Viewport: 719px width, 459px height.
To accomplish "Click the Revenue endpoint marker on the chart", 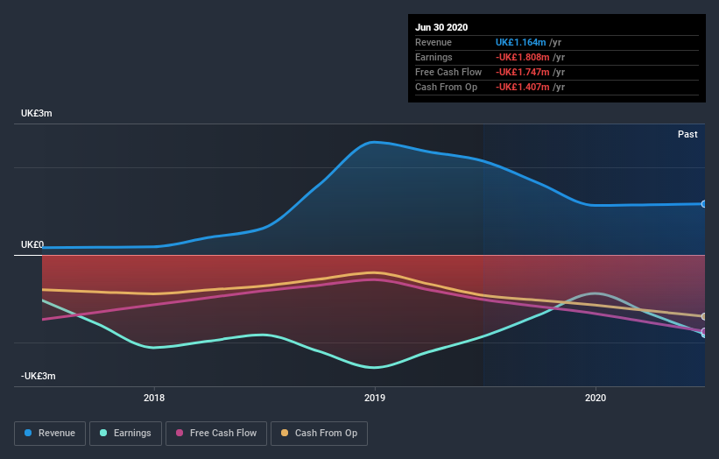I will 703,204.
